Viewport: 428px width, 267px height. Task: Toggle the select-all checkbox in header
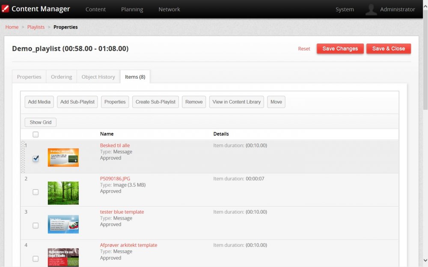click(36, 134)
